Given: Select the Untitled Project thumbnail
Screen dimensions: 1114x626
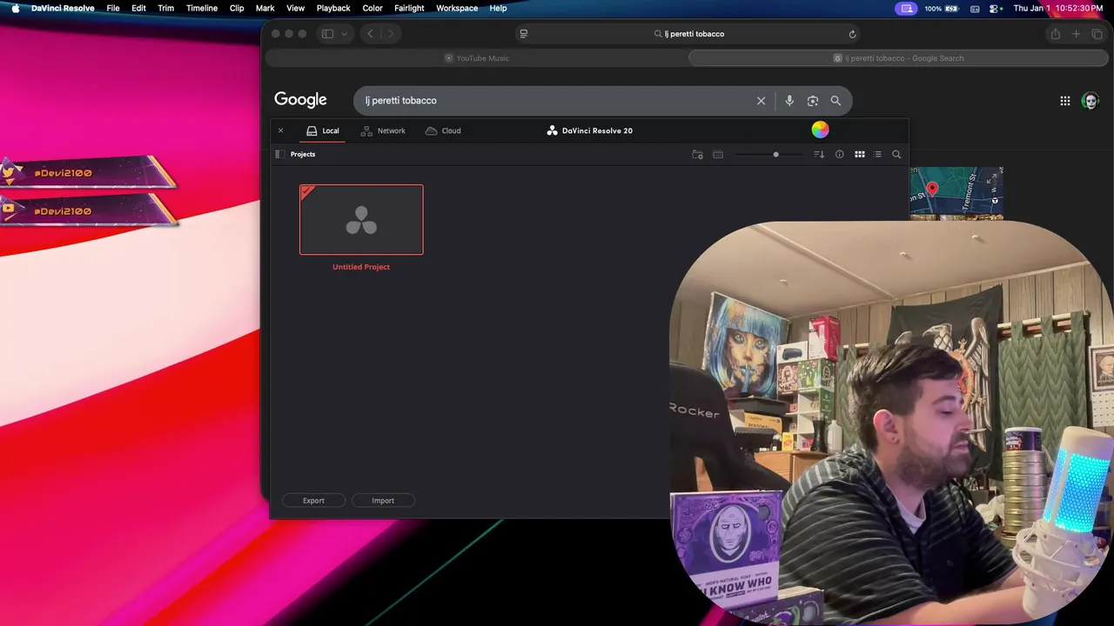Looking at the screenshot, I should click(x=361, y=219).
